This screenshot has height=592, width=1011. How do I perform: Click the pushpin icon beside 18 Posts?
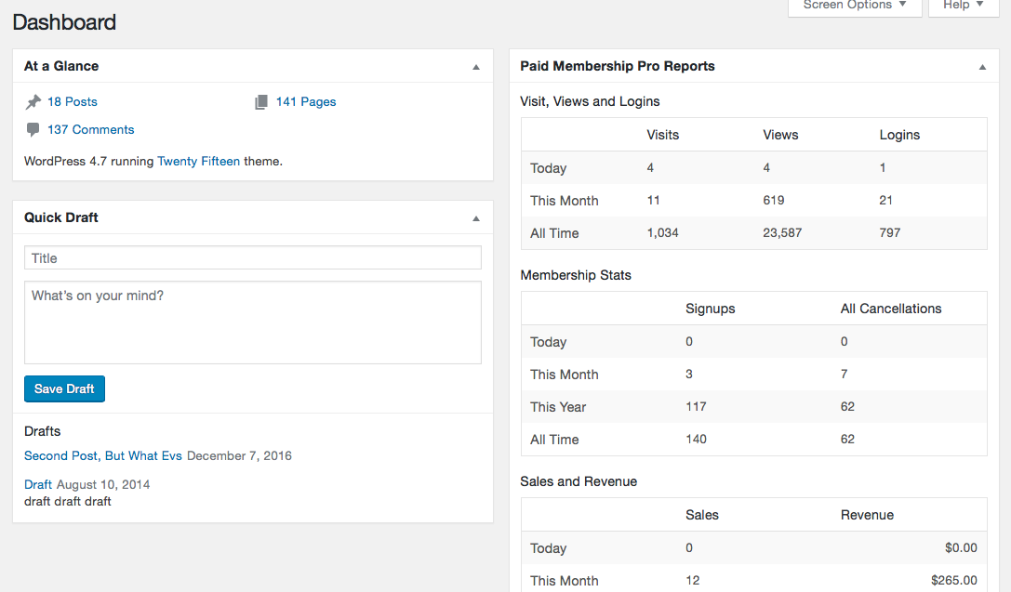click(x=33, y=102)
